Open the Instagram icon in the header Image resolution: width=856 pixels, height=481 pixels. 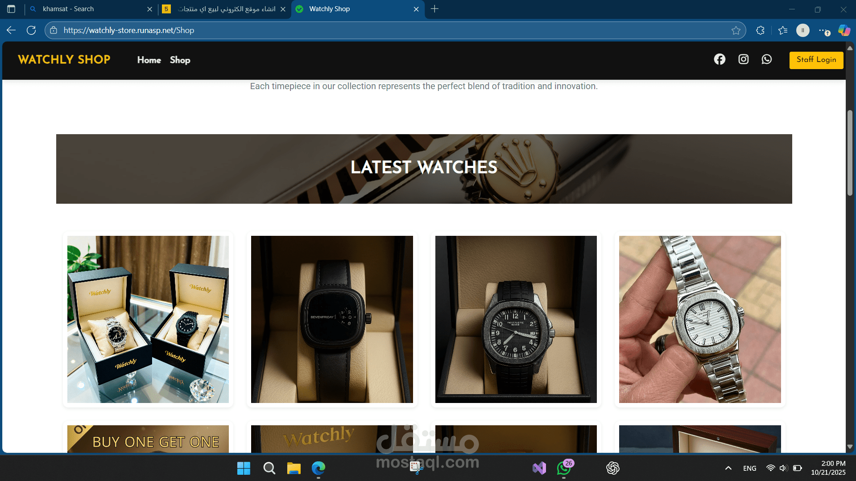pyautogui.click(x=743, y=59)
